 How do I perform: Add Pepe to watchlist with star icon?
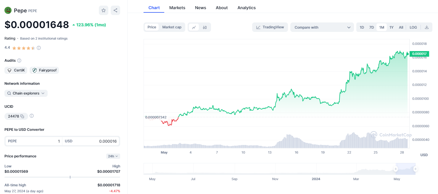tap(104, 10)
